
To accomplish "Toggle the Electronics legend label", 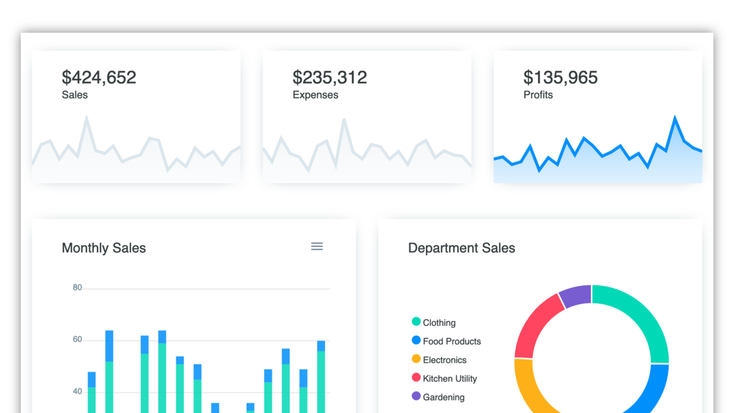I will point(444,360).
